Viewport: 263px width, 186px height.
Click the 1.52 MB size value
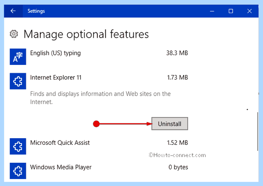tap(178, 143)
